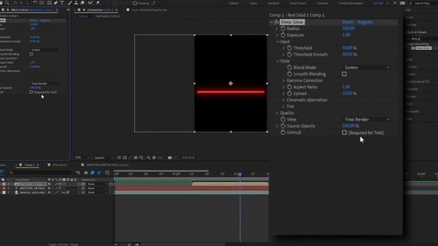Toggle the Unmult checkbox in the enlarged panel

[344, 133]
